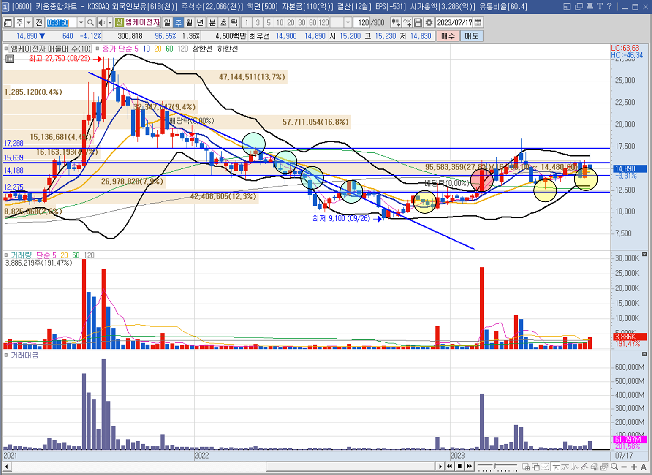Click the 엠케이전자 매물대 수(10) indicator label

click(51, 49)
